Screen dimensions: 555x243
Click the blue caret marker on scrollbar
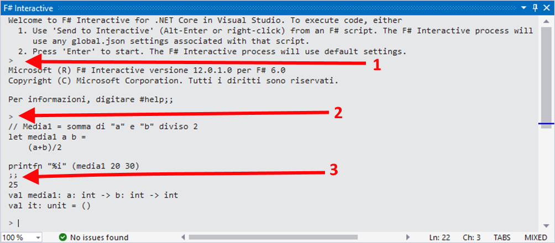point(547,124)
